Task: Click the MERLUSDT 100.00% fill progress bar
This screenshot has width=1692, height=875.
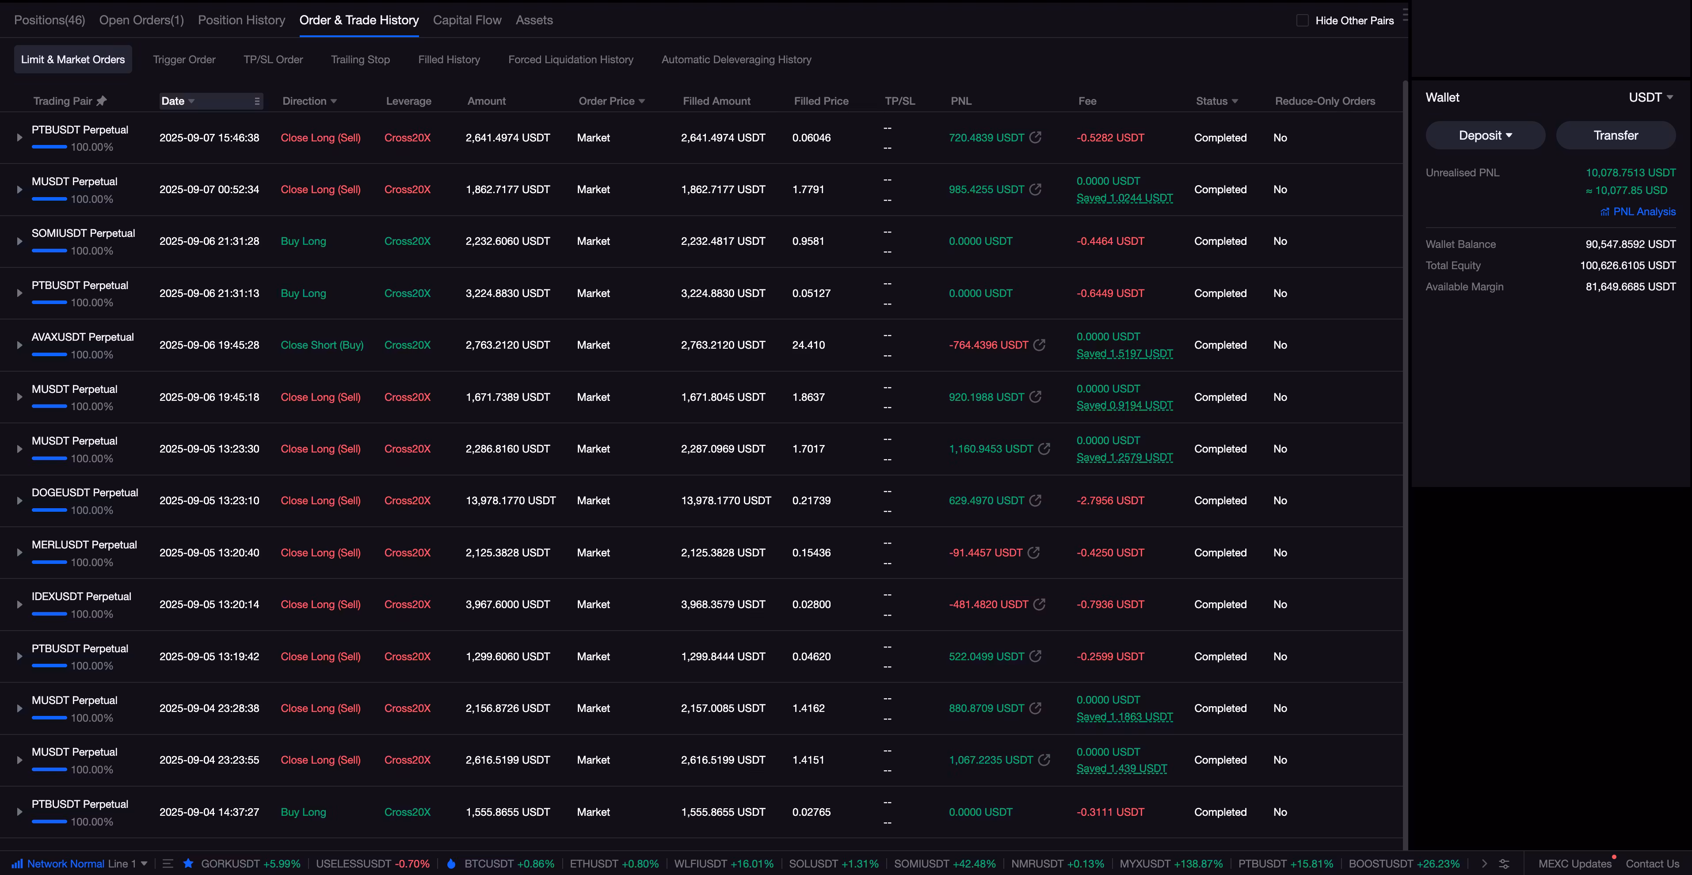Action: point(49,562)
